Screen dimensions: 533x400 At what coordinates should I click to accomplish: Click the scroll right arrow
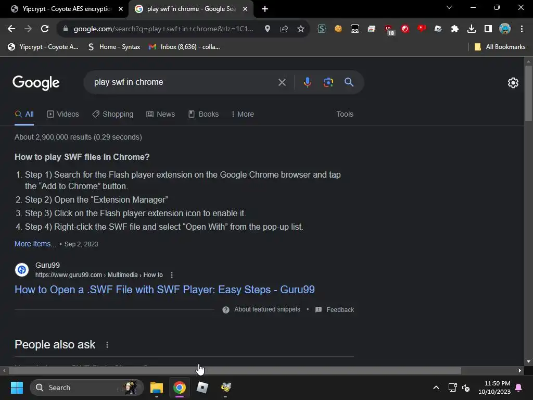coord(520,370)
